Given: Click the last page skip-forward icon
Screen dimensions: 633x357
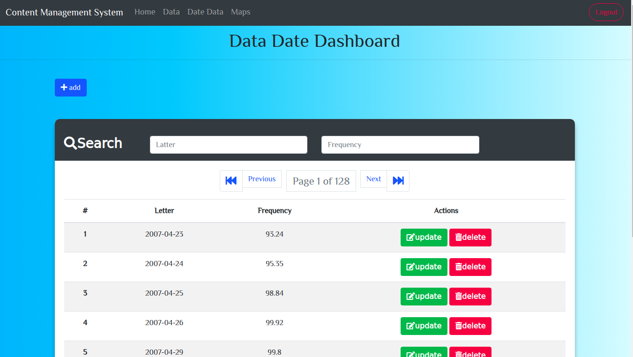Looking at the screenshot, I should (398, 180).
